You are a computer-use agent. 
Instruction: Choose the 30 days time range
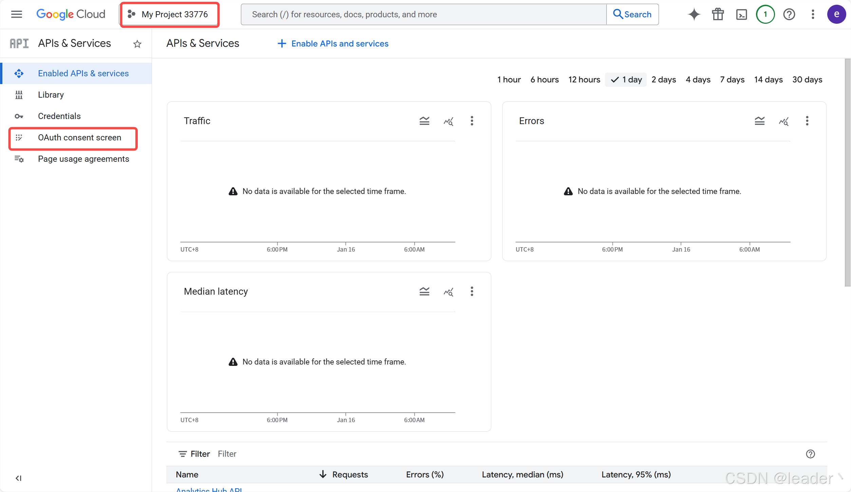[807, 80]
